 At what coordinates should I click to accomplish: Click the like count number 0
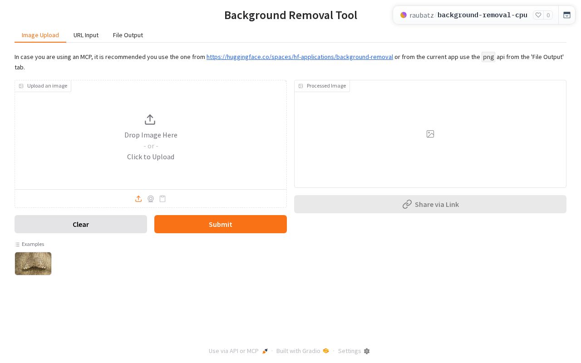(548, 15)
